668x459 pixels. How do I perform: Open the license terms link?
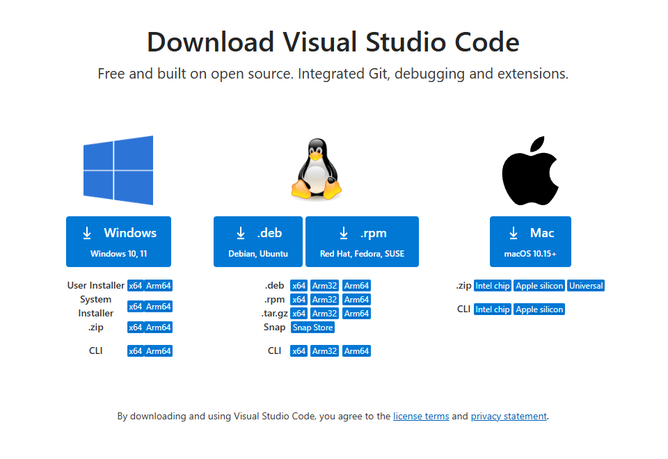[x=421, y=416]
